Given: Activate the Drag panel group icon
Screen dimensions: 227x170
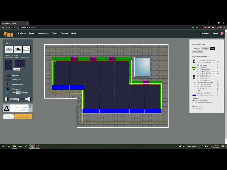Looking at the screenshot, I should [x=8, y=84].
